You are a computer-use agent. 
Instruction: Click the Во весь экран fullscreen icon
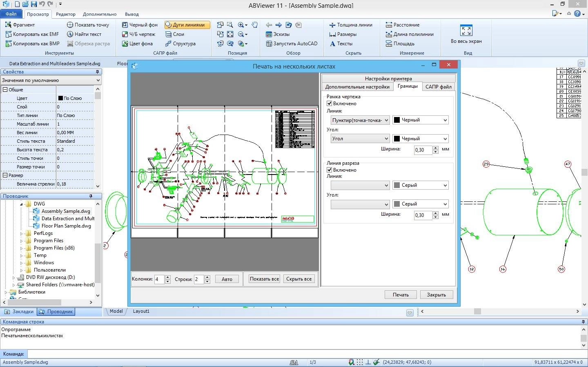click(x=466, y=31)
